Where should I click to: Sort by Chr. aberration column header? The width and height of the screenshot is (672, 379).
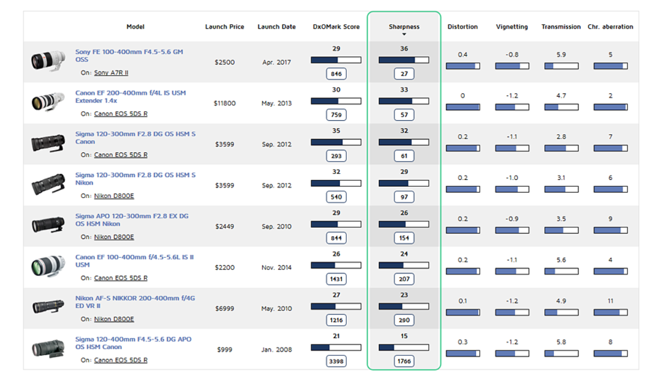pyautogui.click(x=610, y=27)
